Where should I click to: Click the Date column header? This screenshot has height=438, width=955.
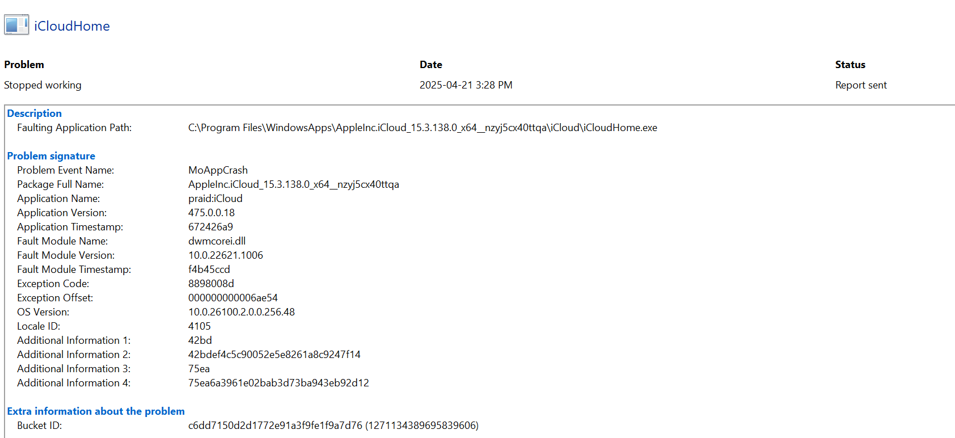431,65
